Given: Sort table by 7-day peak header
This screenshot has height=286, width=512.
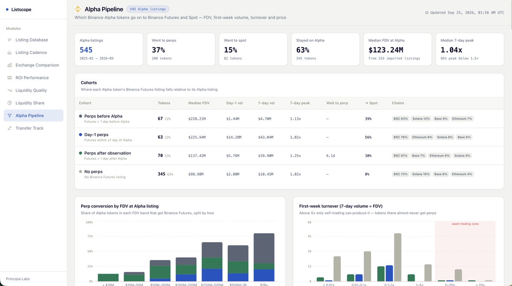Looking at the screenshot, I should 300,103.
